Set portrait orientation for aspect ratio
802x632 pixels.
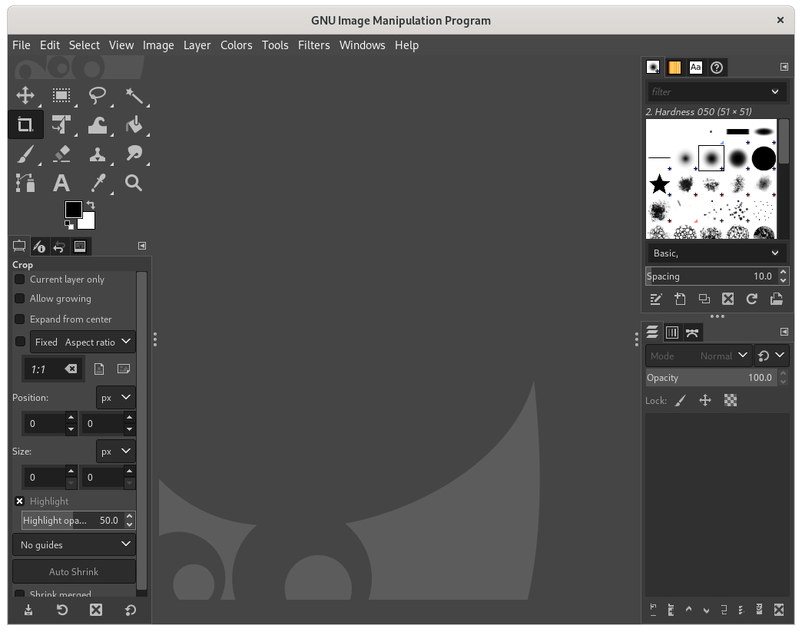click(x=99, y=369)
